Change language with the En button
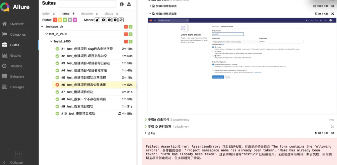337x165 pixels. pyautogui.click(x=18, y=154)
